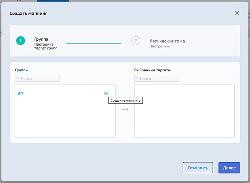This screenshot has width=250, height=183.
Task: Click the Создание маппинга tooltip
Action: [125, 100]
